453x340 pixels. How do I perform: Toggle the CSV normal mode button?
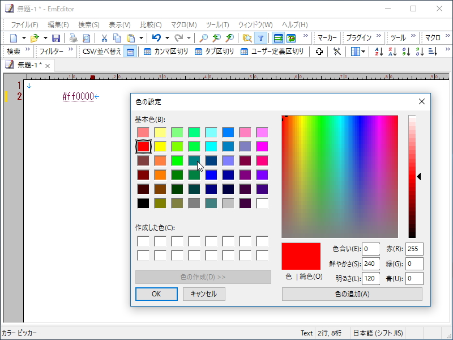[130, 52]
